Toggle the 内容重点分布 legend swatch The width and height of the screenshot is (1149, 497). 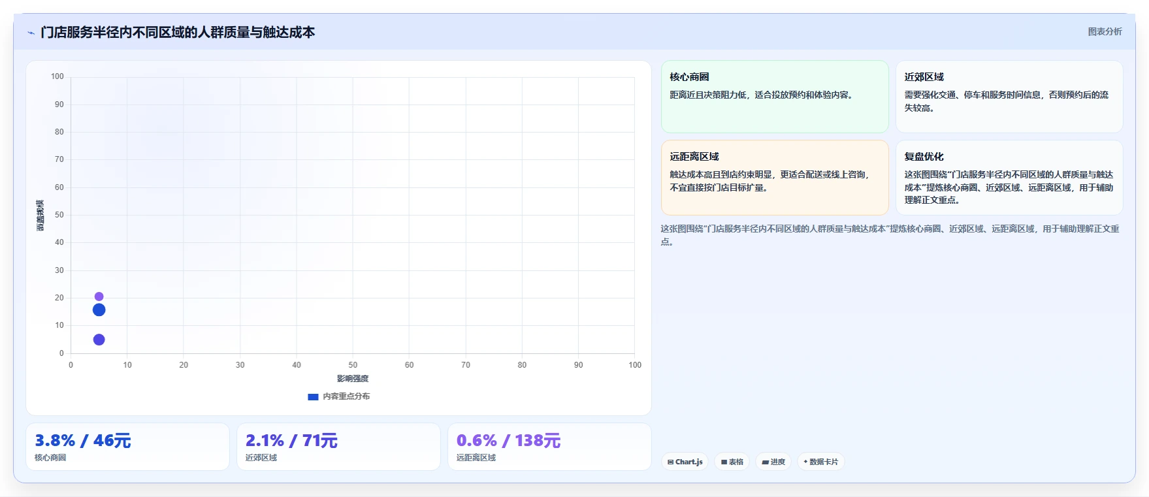tap(313, 396)
